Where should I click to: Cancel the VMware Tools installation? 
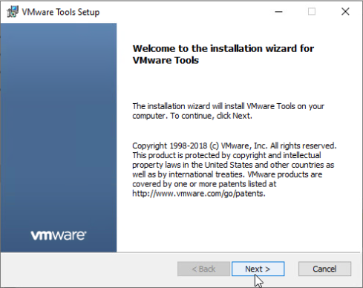pos(324,269)
